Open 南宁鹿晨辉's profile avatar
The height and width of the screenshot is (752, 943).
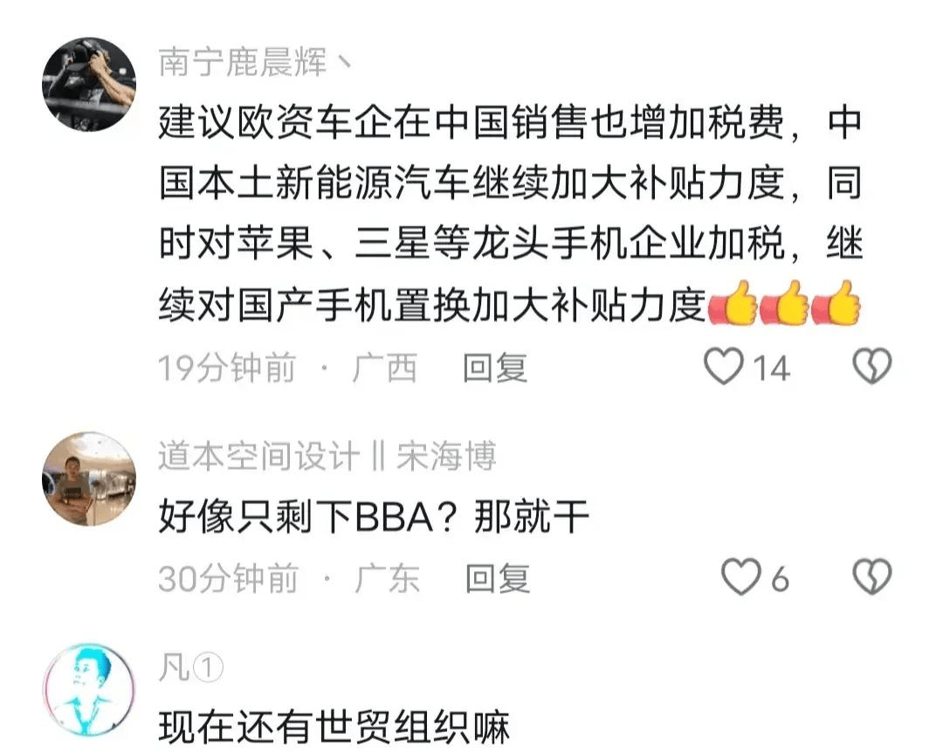tap(89, 84)
